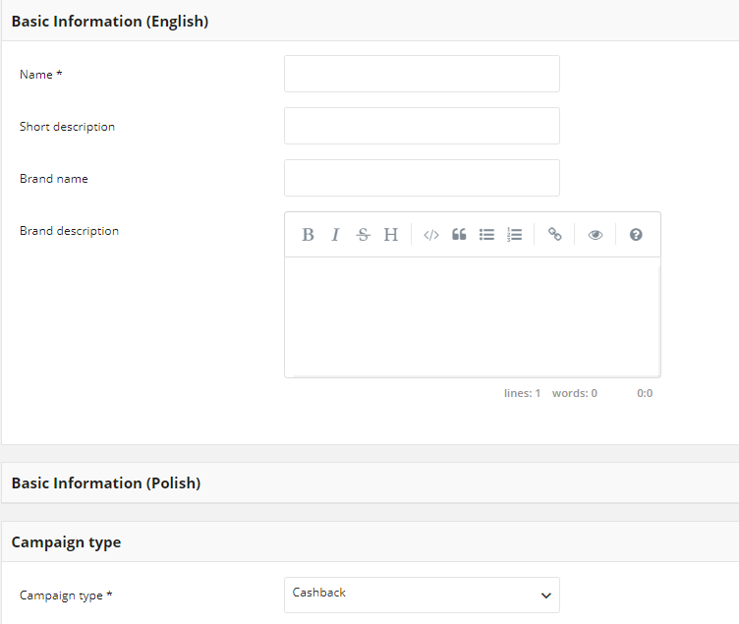Screen dimensions: 739x624
Task: Apply italic formatting in the editor
Action: pyautogui.click(x=335, y=234)
